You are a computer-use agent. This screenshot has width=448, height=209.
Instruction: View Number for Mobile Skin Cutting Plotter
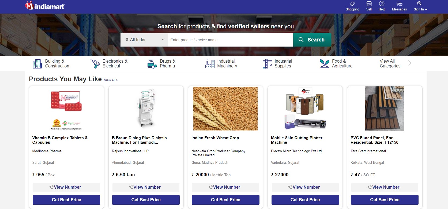pos(305,187)
